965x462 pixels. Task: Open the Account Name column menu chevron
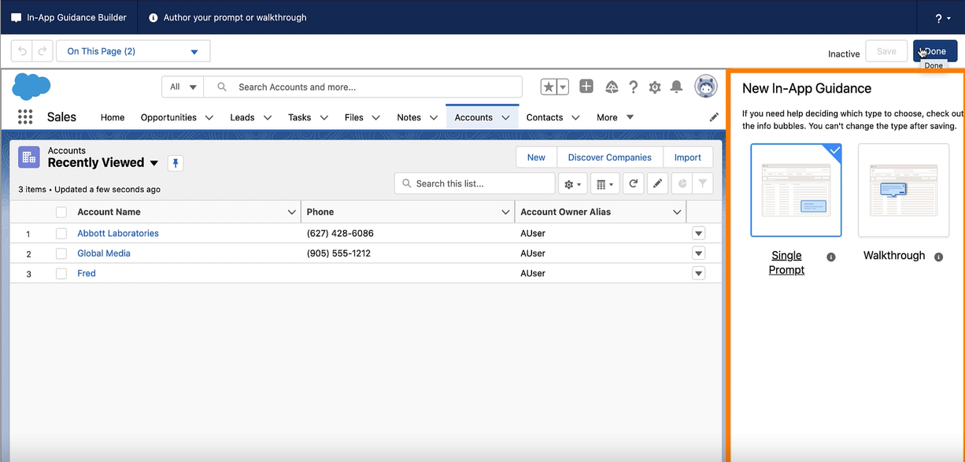click(291, 212)
